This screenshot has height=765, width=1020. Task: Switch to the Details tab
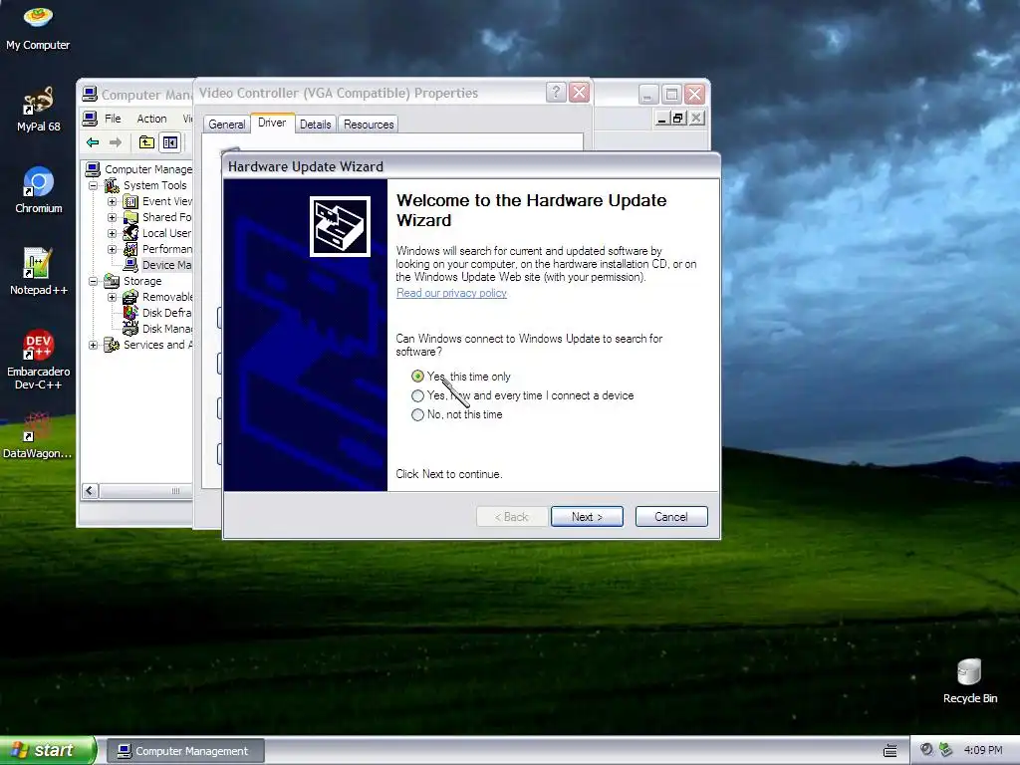point(316,125)
